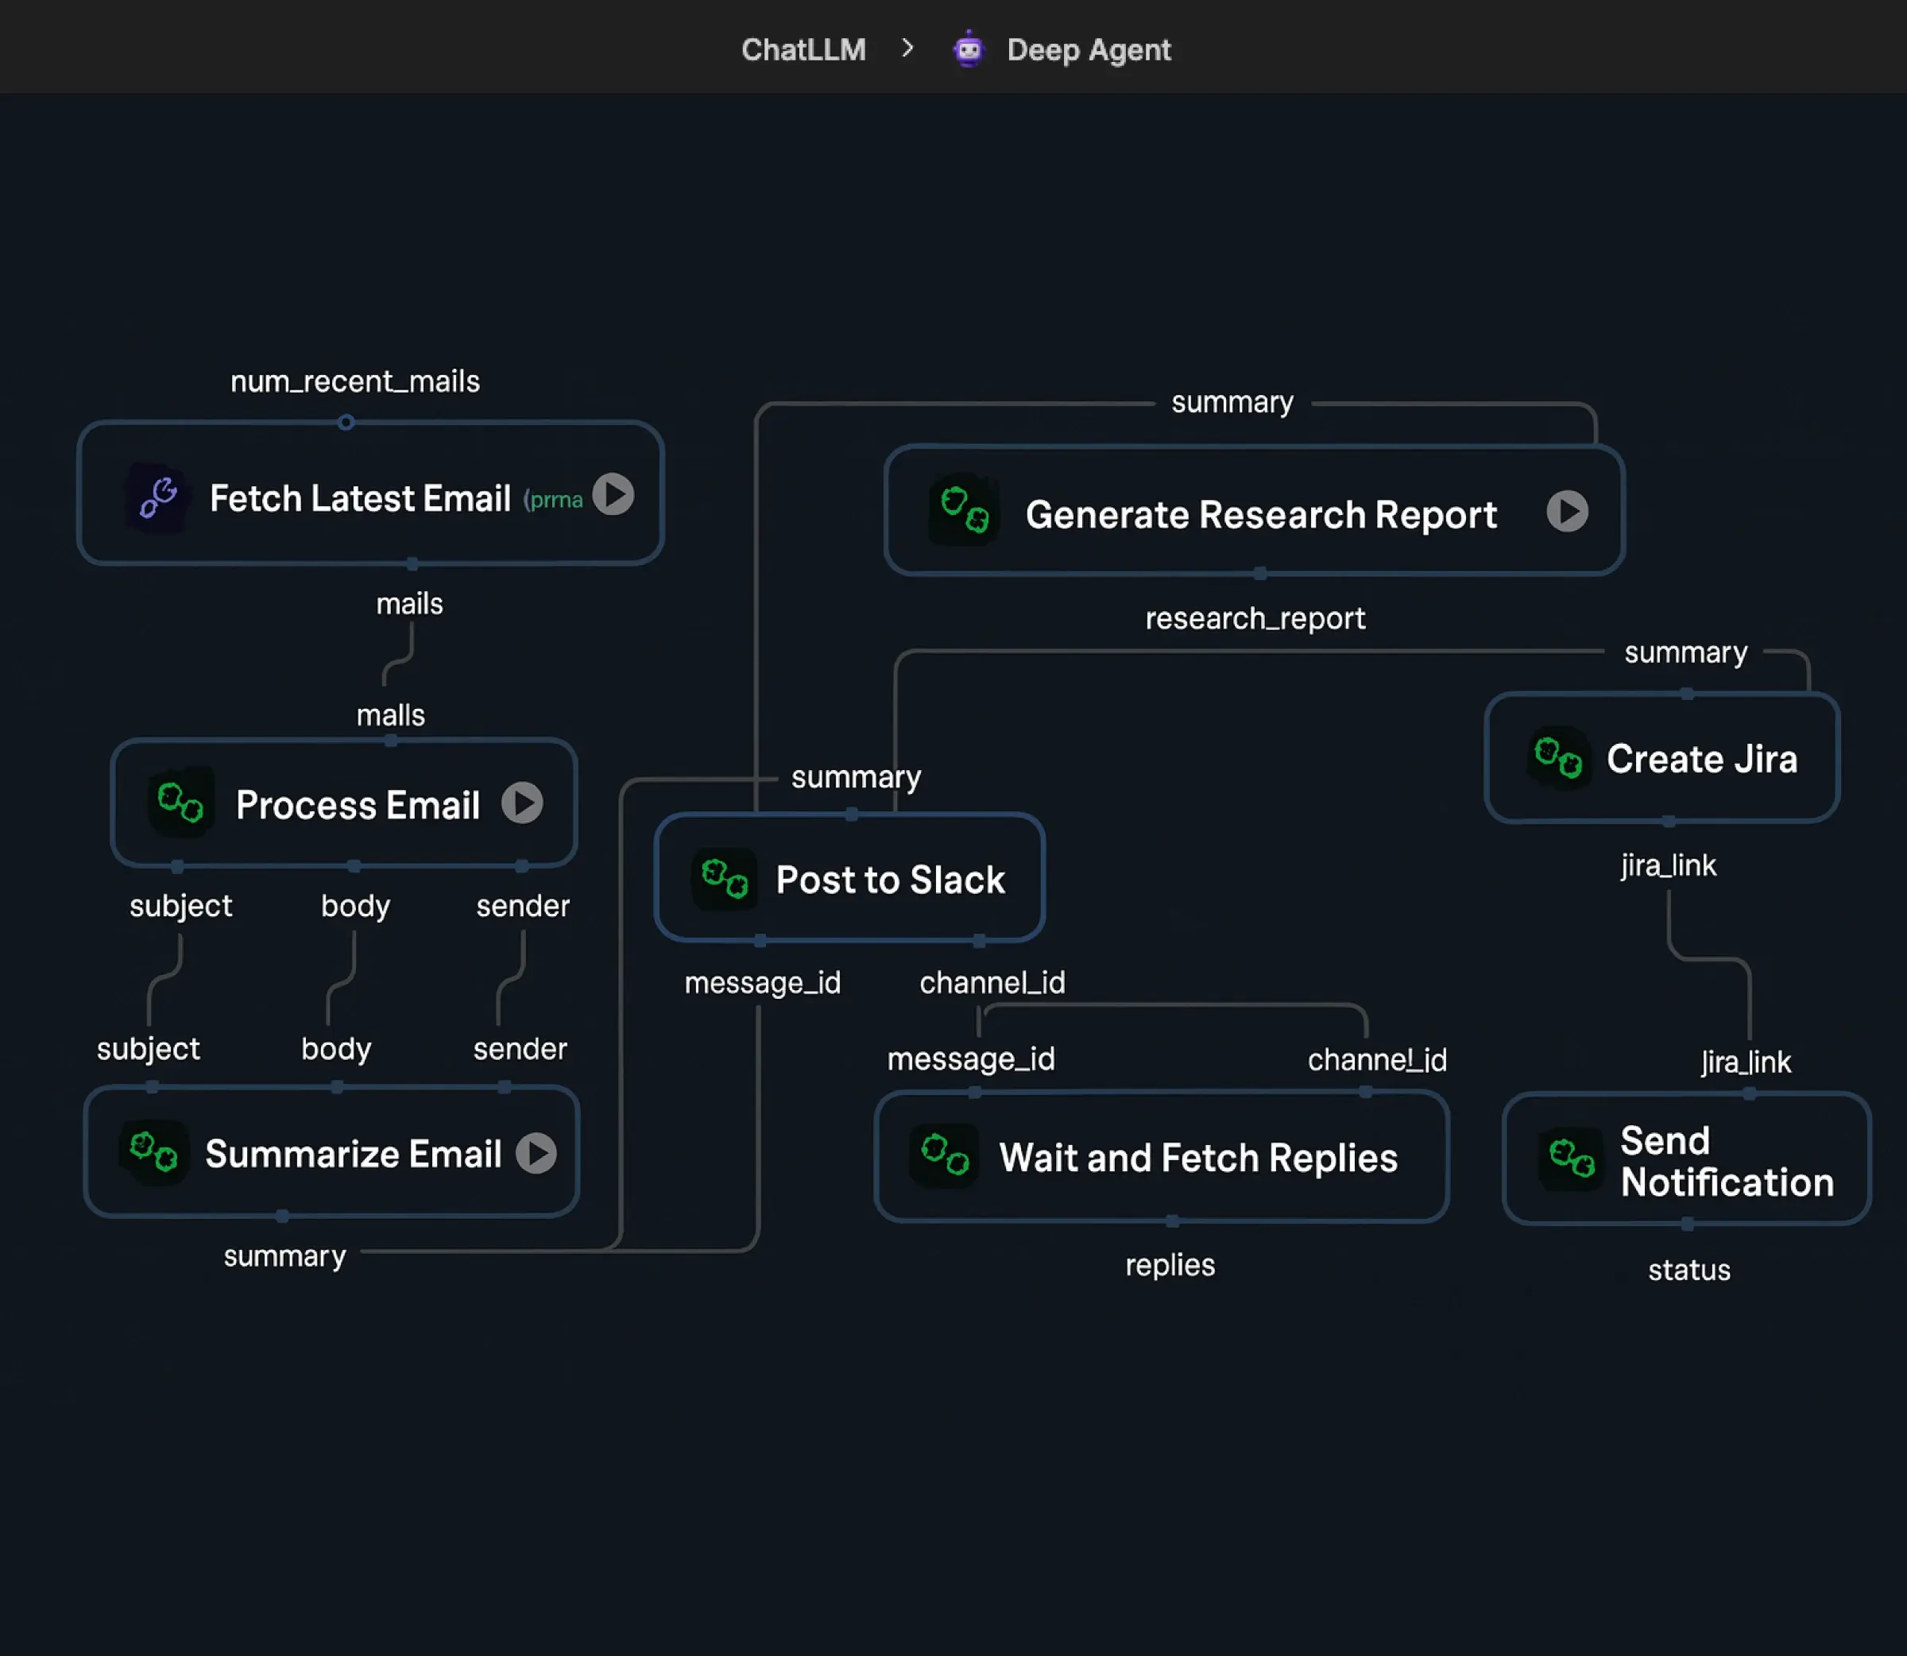Click the Create Jira node icon

tap(1557, 759)
